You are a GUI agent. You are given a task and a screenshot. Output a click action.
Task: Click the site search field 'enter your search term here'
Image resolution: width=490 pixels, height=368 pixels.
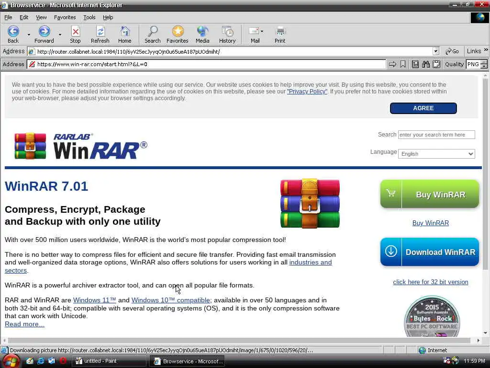coord(436,135)
